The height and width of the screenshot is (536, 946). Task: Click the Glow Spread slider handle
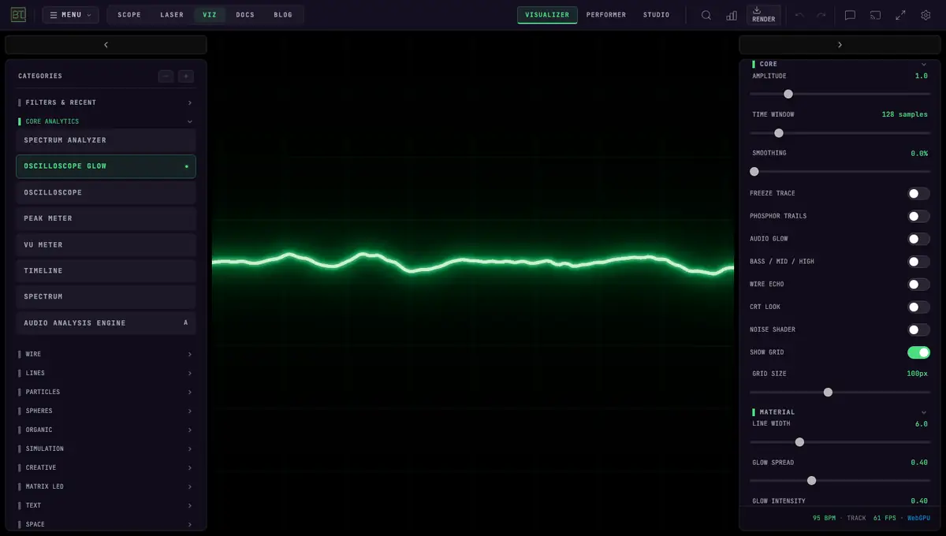coord(811,481)
